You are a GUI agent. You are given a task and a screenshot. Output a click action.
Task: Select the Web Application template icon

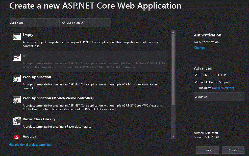point(17,78)
